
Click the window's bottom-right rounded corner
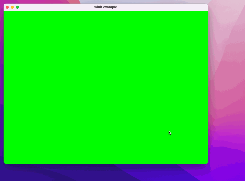click(207, 163)
